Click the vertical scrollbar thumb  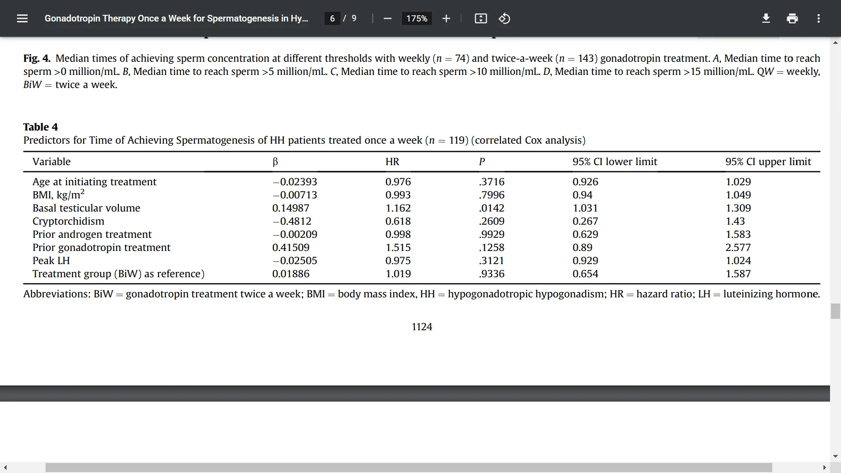tap(835, 311)
